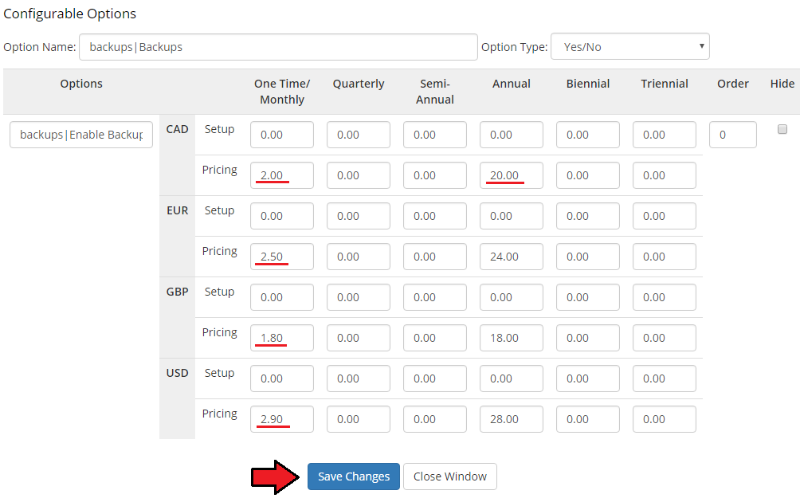800x502 pixels.
Task: Click USD Pricing triennial field
Action: [x=665, y=419]
